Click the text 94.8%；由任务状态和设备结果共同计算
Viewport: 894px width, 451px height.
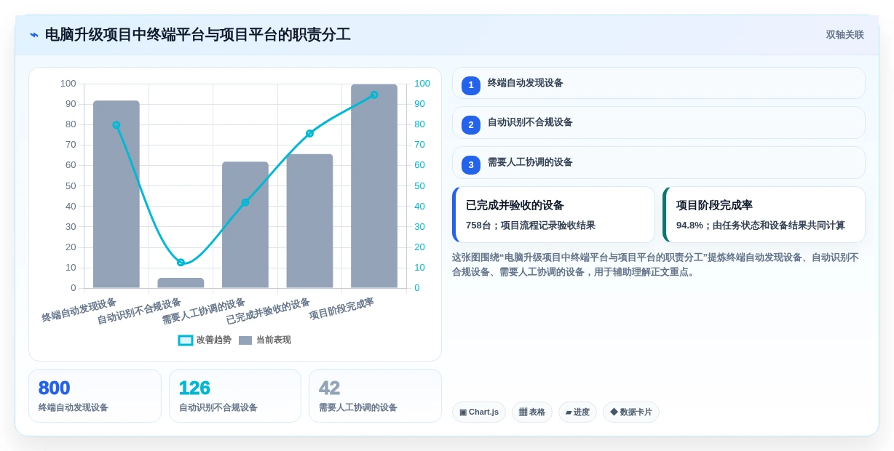[x=761, y=225]
